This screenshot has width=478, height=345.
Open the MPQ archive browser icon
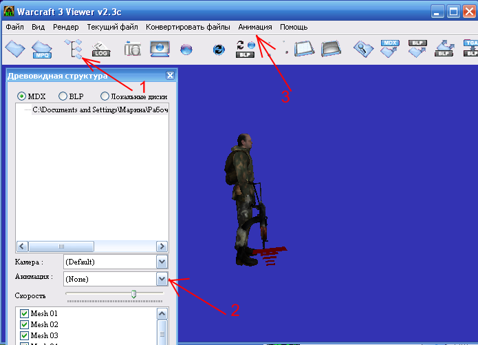pos(42,49)
